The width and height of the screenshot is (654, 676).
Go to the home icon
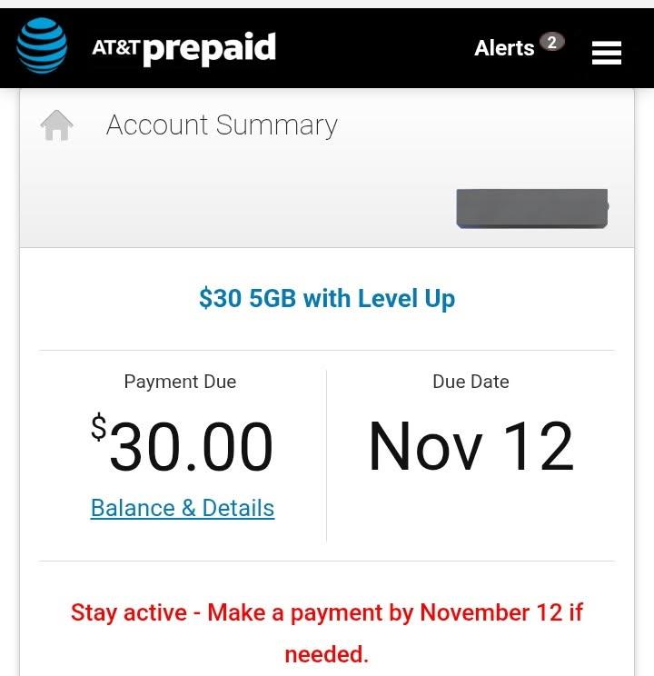click(x=56, y=125)
